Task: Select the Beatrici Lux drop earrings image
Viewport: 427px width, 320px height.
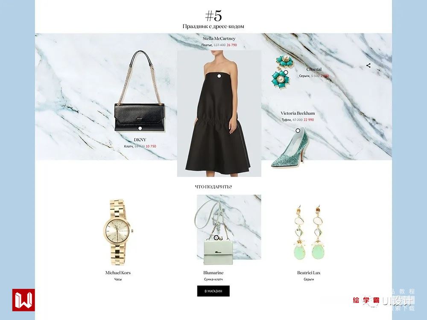Action: pyautogui.click(x=309, y=232)
